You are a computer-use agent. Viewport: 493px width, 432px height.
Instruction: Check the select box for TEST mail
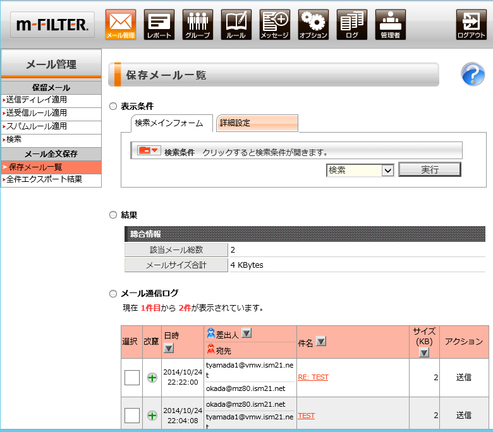click(131, 416)
